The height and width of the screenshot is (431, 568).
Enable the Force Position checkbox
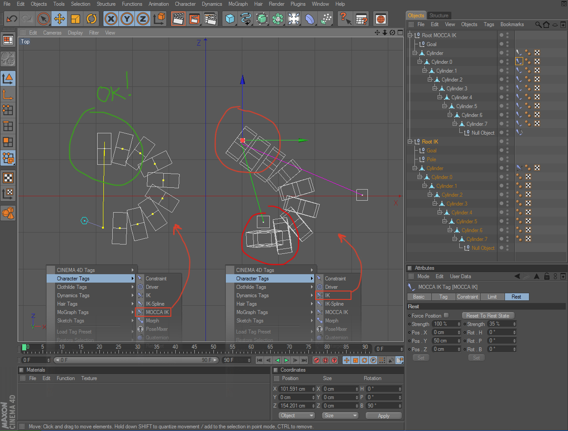[446, 315]
